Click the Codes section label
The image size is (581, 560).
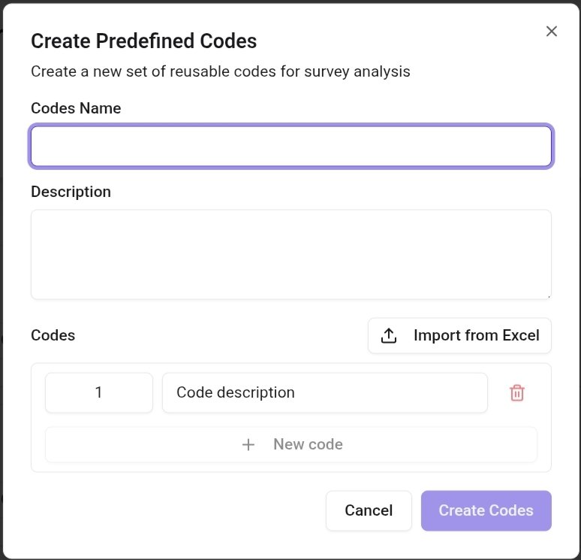point(53,335)
